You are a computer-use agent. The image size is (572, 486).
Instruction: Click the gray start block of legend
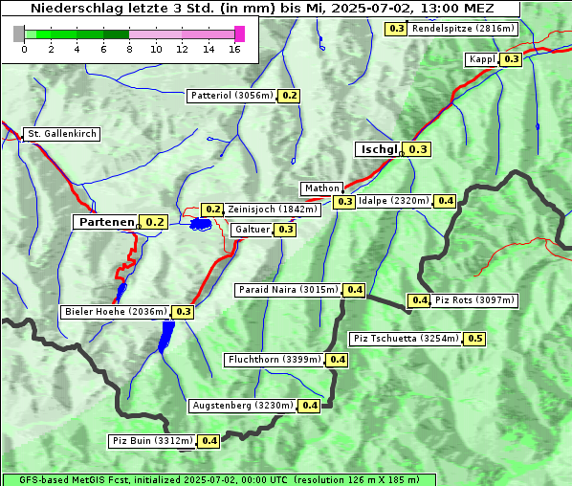(x=18, y=33)
